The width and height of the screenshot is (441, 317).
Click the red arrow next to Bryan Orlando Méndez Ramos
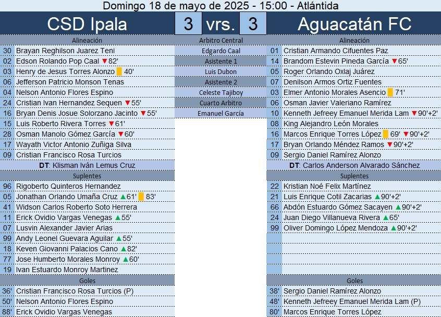click(389, 144)
